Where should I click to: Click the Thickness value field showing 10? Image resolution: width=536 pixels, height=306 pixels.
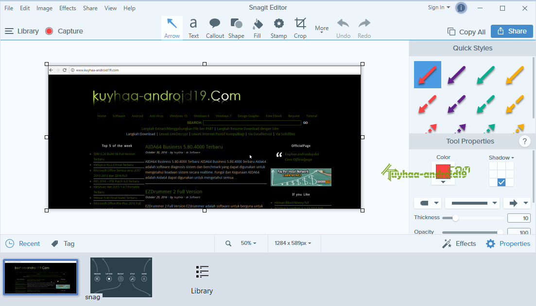pos(519,218)
